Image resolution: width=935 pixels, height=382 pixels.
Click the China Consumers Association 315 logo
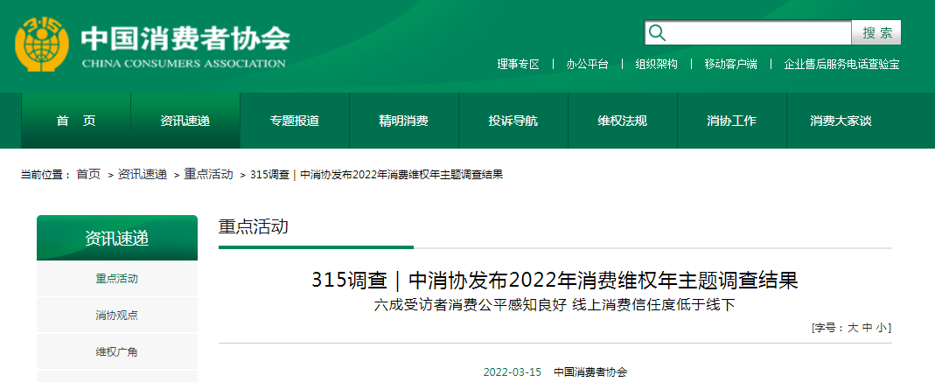(42, 44)
